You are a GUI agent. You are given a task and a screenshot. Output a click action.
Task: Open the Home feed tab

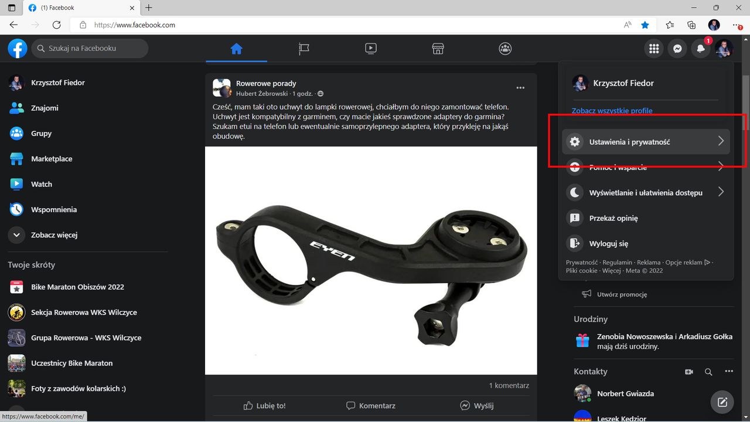pyautogui.click(x=236, y=49)
